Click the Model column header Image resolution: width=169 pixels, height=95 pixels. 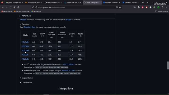click(x=26, y=35)
